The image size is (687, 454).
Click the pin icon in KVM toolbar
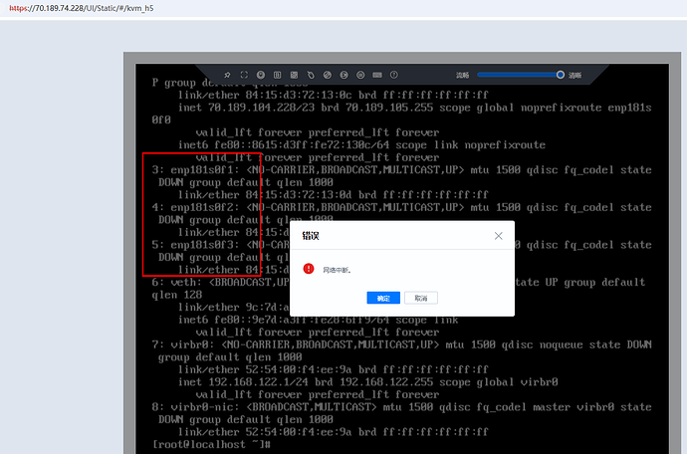pos(226,75)
